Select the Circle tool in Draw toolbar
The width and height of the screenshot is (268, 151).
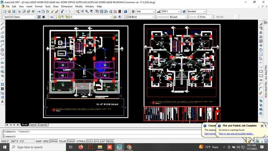tap(3, 50)
